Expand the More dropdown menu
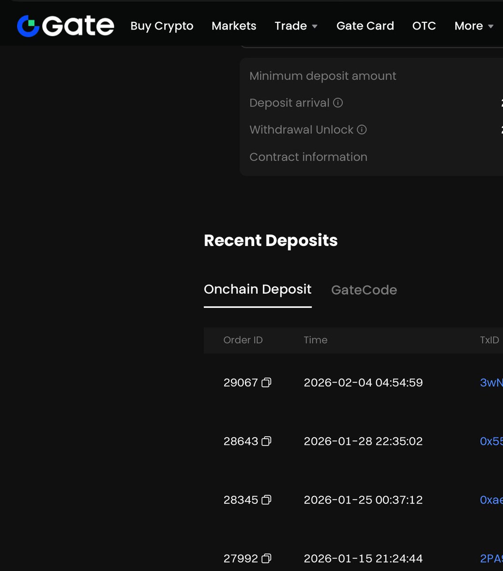503x571 pixels. click(474, 26)
